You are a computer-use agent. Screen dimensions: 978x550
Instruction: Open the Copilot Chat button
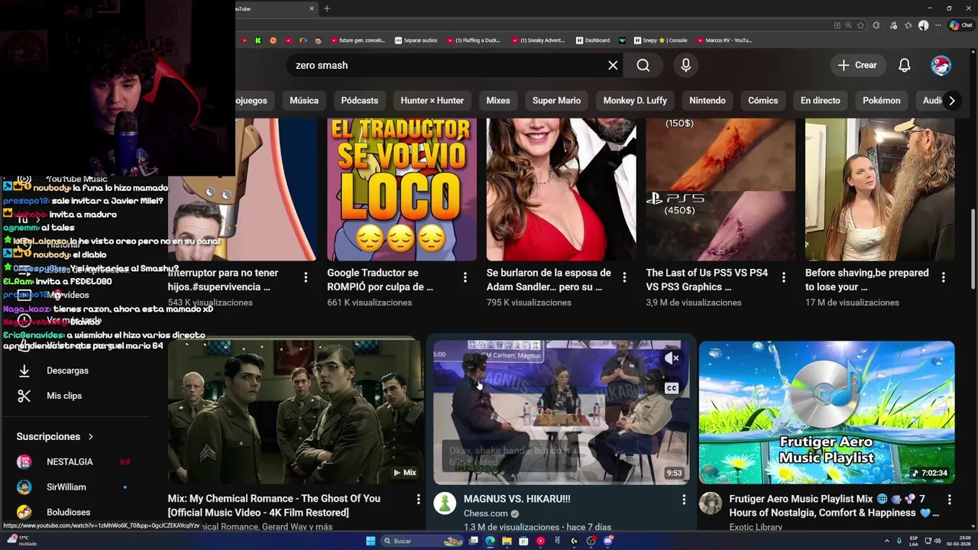tap(960, 25)
